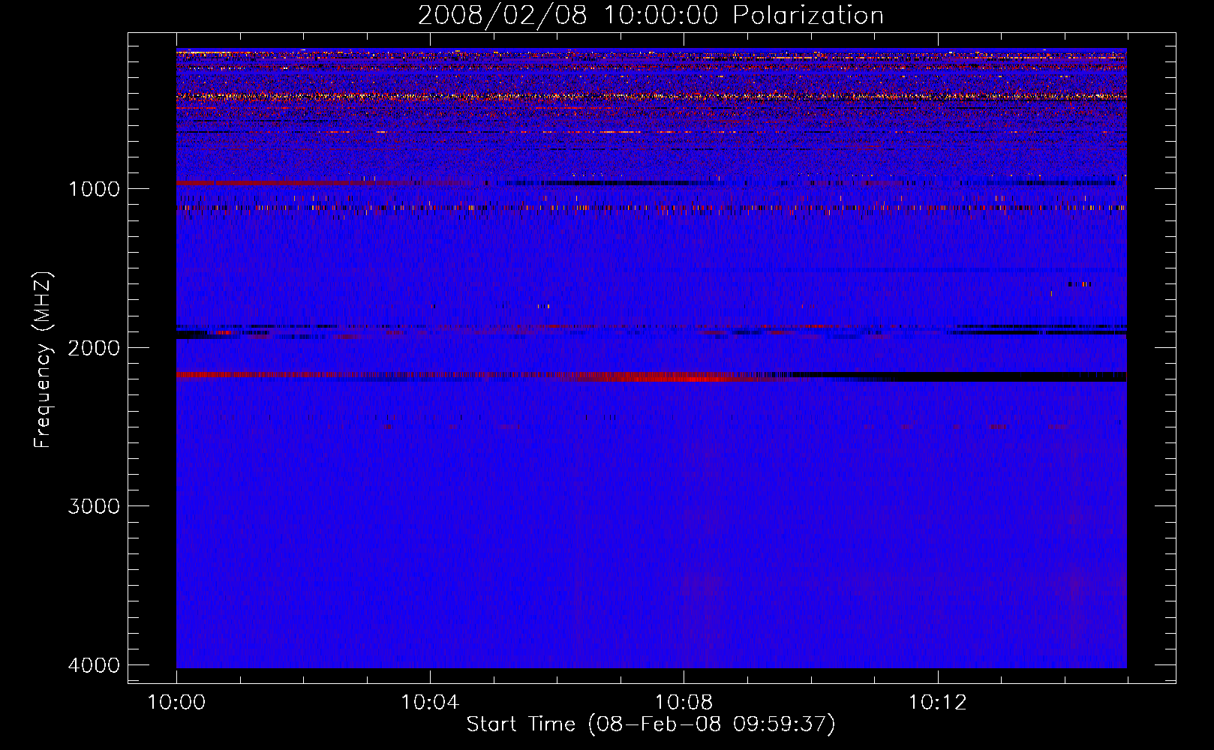Click the 'Frequency (MHZ)' axis label

click(44, 360)
